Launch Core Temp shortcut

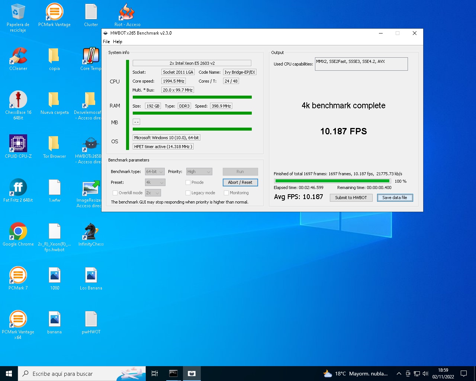click(x=91, y=59)
